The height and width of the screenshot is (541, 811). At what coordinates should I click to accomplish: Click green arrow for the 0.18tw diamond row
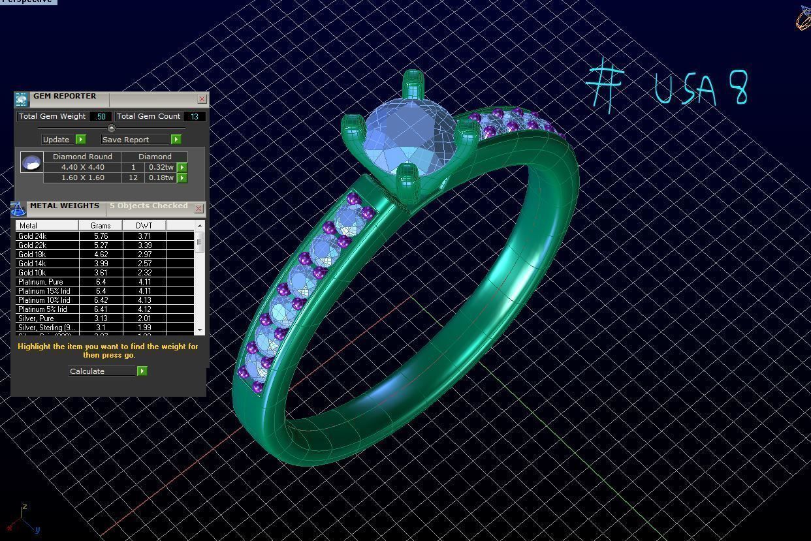click(x=182, y=178)
